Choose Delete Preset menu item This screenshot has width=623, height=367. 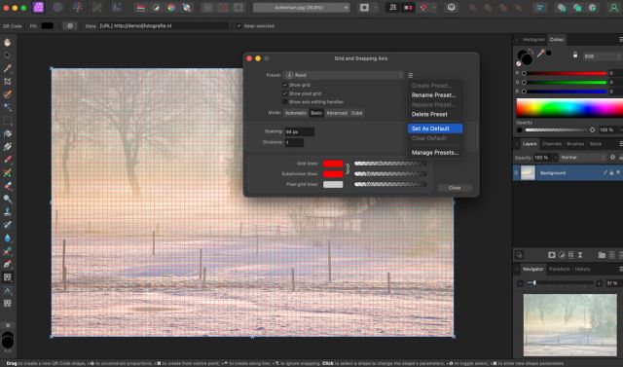pyautogui.click(x=429, y=114)
